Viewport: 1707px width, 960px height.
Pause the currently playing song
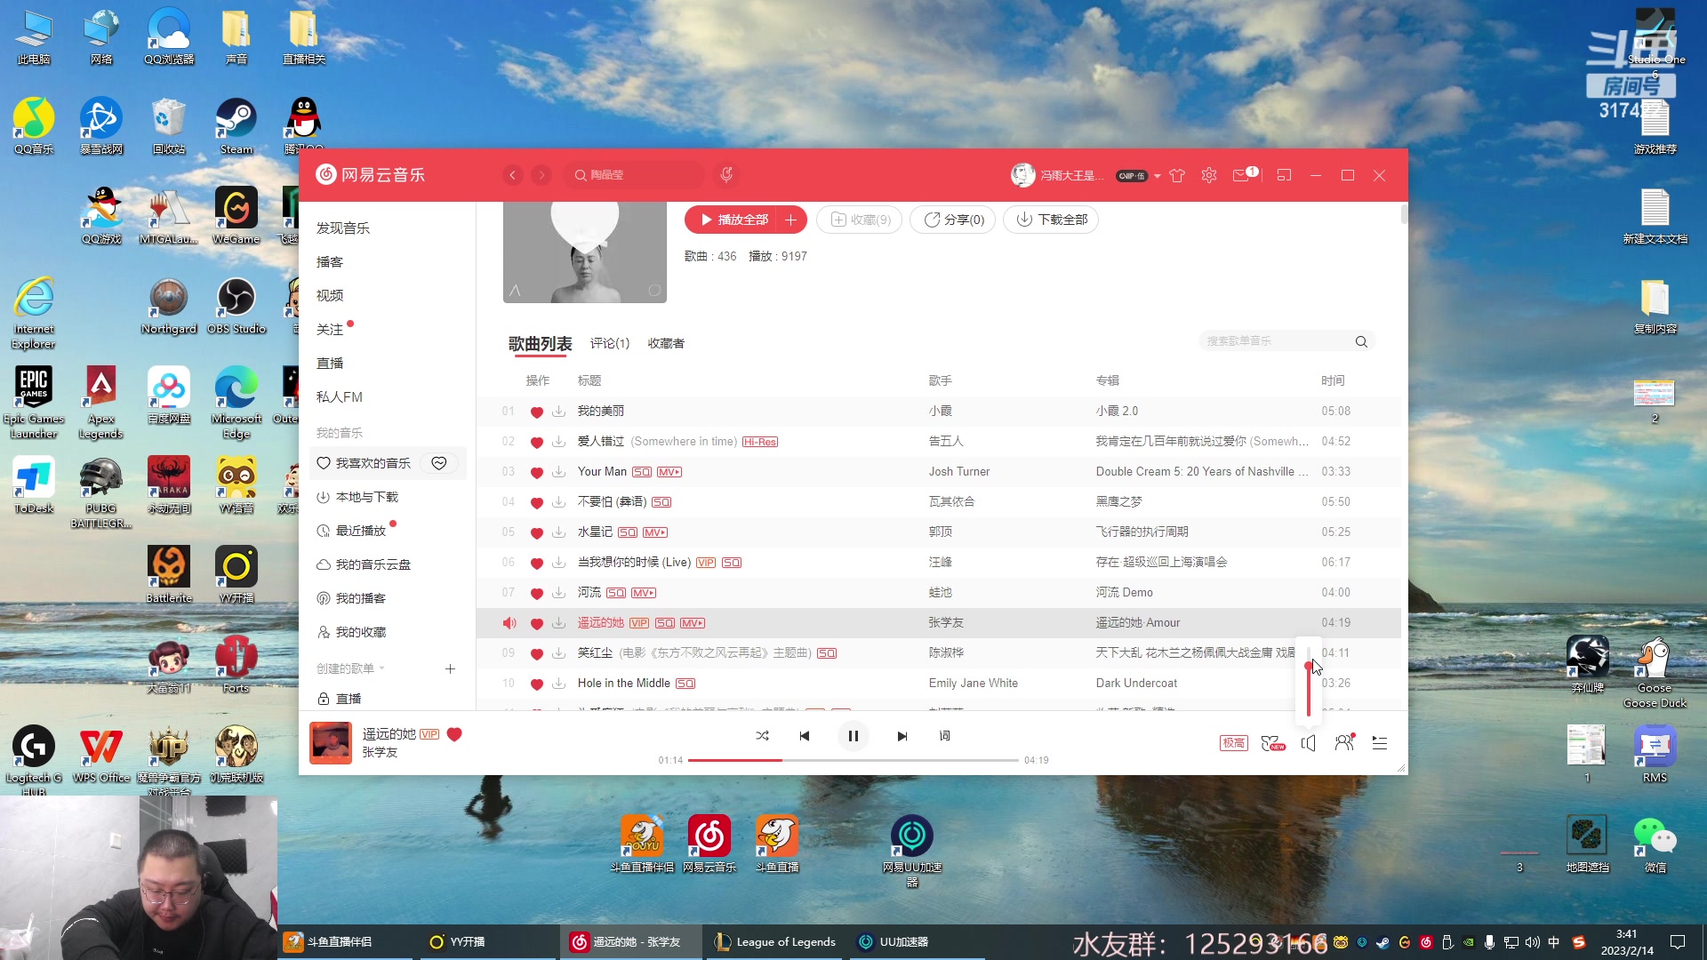(x=853, y=736)
